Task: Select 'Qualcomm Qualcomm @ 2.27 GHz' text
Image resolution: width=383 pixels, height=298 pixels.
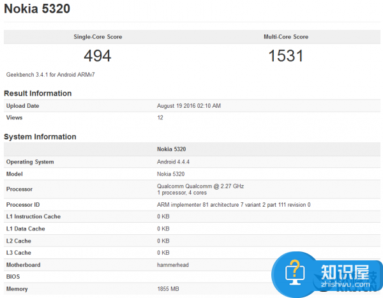Action: (200, 186)
